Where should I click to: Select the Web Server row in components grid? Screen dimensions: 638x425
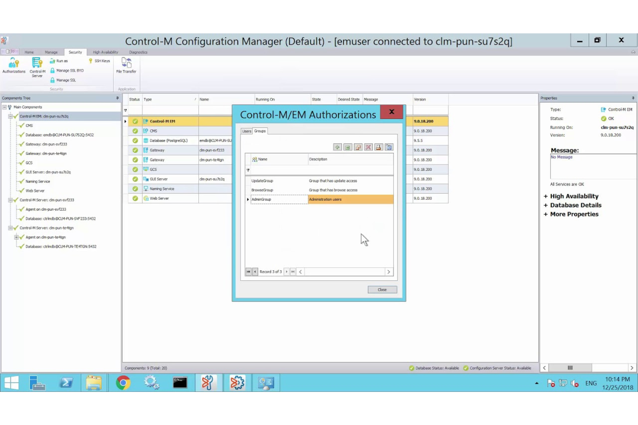pos(288,199)
